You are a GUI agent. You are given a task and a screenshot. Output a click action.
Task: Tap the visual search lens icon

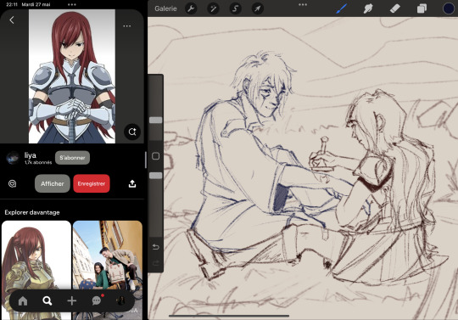click(x=132, y=132)
